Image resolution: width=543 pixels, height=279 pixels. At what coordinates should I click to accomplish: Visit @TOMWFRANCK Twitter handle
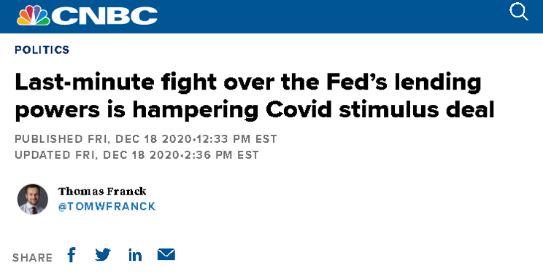click(107, 206)
